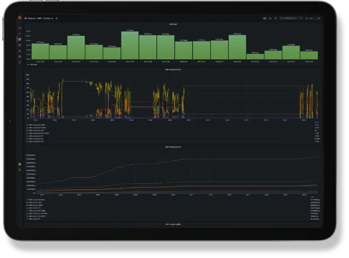Open the Grafana home logo
The height and width of the screenshot is (258, 349).
[20, 18]
